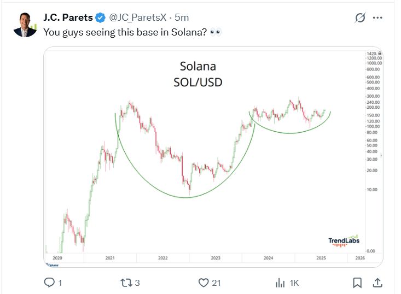Open the more options ellipsis menu

pos(377,17)
